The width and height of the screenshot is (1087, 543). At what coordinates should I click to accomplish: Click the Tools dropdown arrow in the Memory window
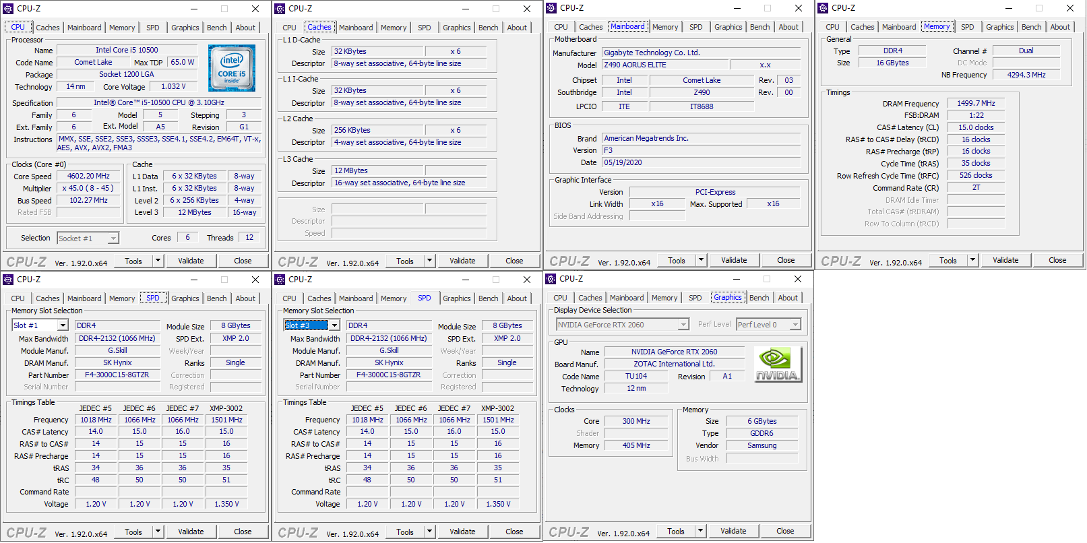(x=972, y=260)
